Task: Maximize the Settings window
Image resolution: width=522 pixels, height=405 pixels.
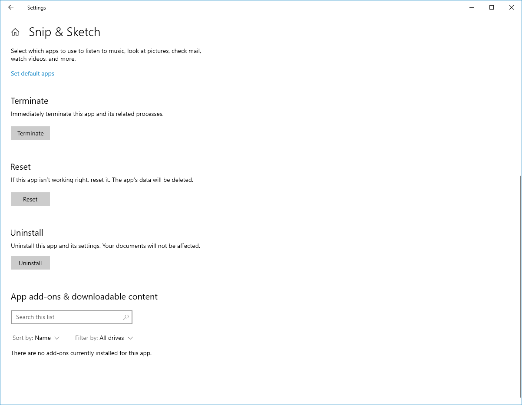Action: (x=492, y=7)
